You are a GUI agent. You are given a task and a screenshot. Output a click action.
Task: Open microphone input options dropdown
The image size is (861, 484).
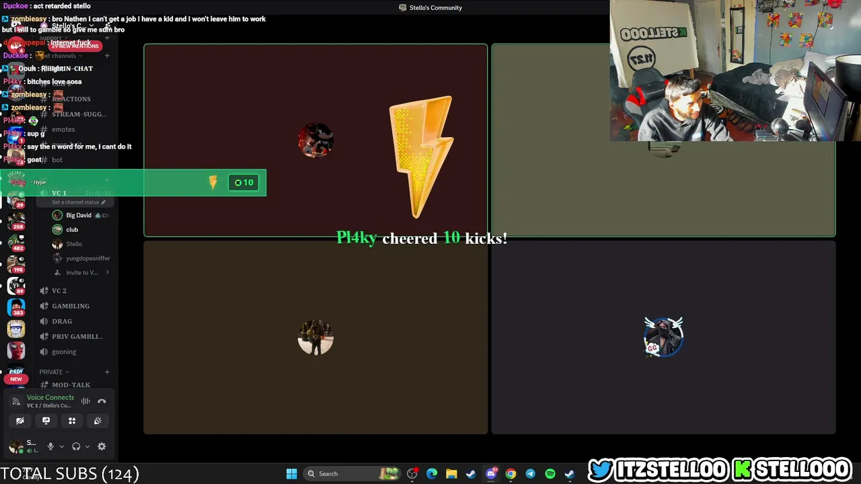click(x=61, y=446)
